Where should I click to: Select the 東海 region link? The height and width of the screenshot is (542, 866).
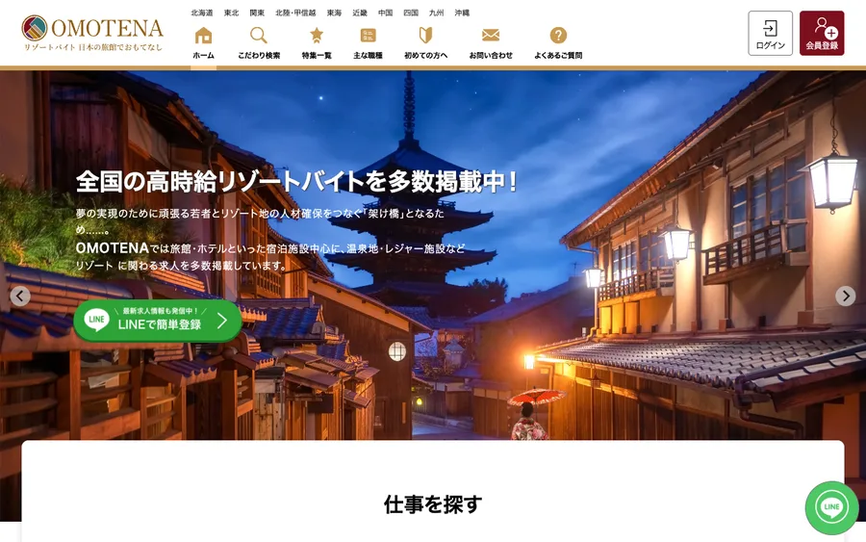(334, 13)
